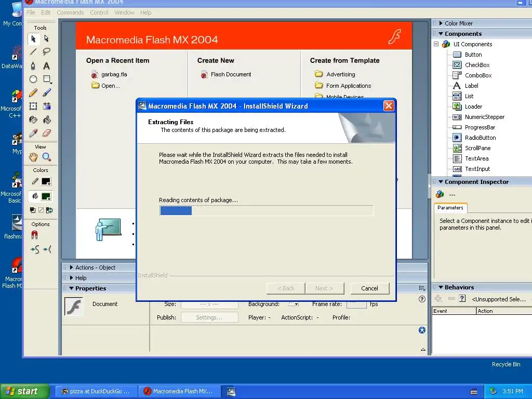The height and width of the screenshot is (399, 532).
Task: Open the Commands menu
Action: (x=70, y=12)
